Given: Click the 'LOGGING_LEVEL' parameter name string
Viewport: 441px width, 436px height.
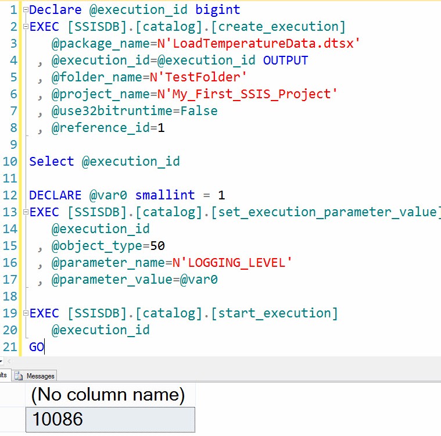Looking at the screenshot, I should tap(231, 263).
